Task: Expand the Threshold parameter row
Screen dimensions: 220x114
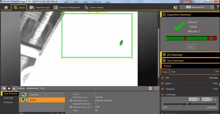Action: tap(162, 89)
